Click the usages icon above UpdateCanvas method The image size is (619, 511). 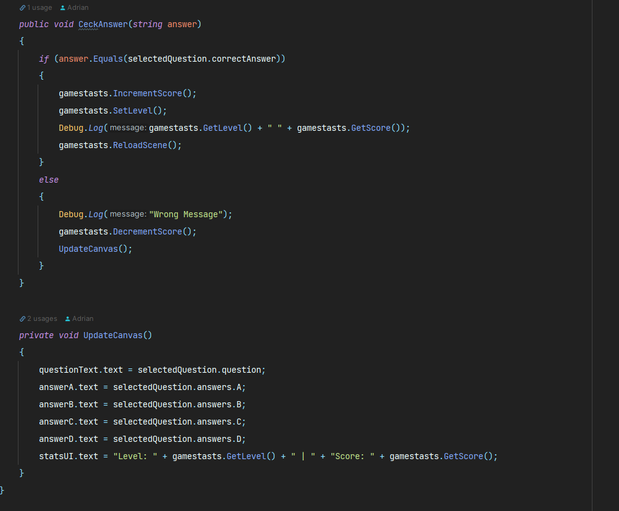point(22,319)
